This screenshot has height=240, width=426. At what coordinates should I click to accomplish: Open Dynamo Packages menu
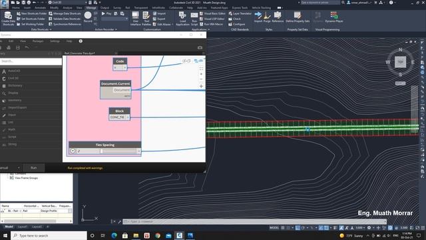pos(38,41)
